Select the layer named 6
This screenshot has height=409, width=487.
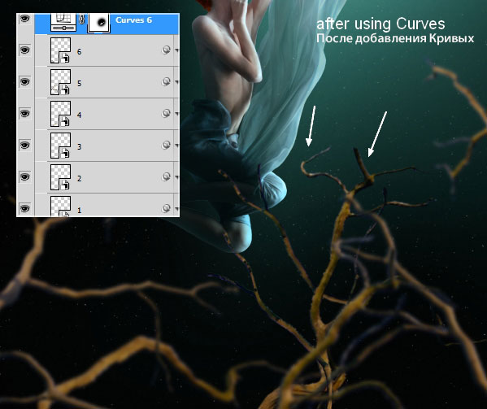[x=79, y=52]
